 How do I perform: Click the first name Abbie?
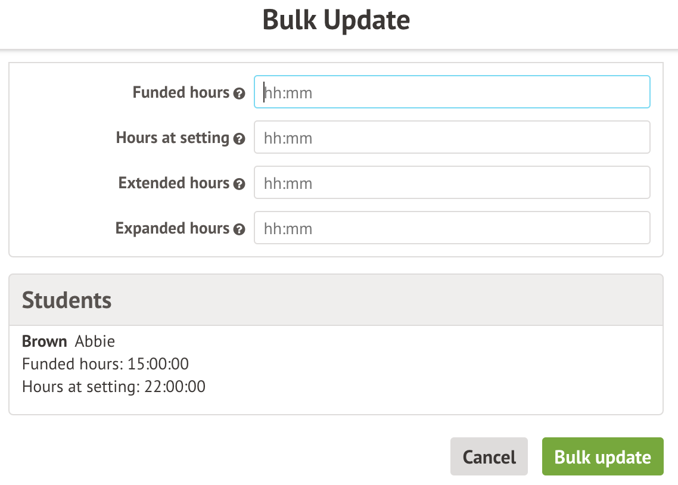point(95,341)
